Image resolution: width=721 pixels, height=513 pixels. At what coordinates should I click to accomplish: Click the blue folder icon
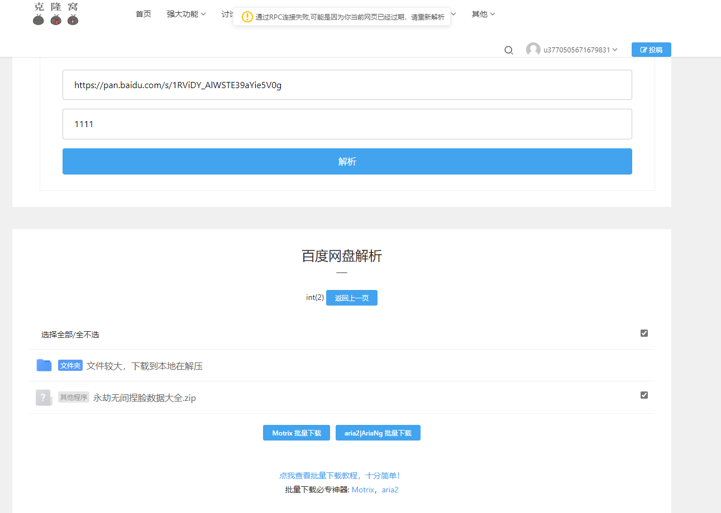tap(44, 365)
